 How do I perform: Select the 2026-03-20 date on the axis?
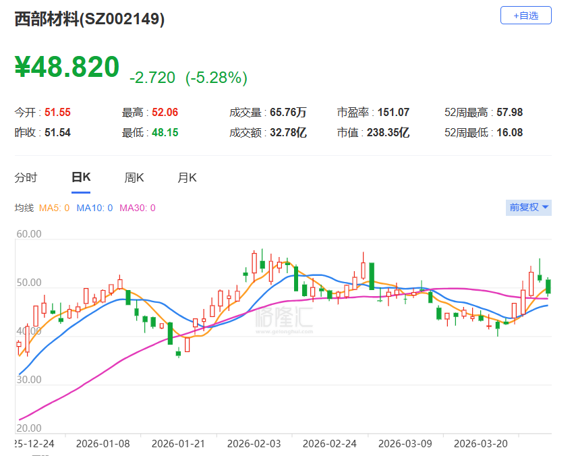[481, 443]
